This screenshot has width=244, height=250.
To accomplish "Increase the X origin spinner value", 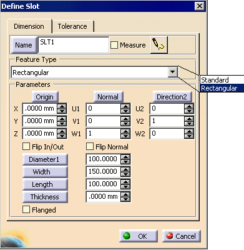I will coord(62,106).
